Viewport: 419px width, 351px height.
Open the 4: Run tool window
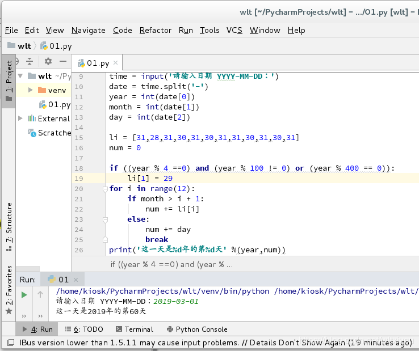[x=37, y=329]
